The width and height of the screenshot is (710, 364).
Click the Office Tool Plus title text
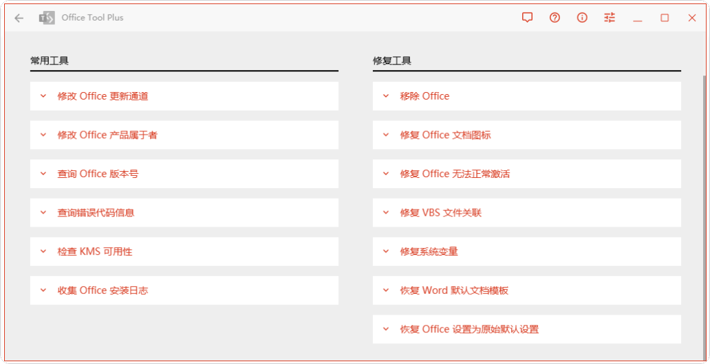(92, 18)
